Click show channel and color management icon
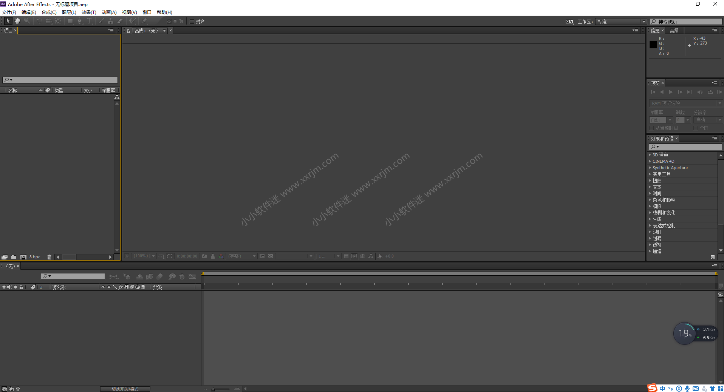This screenshot has width=724, height=392. pos(221,256)
